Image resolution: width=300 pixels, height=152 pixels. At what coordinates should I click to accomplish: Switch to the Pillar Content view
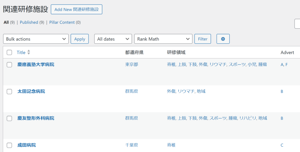click(x=62, y=22)
